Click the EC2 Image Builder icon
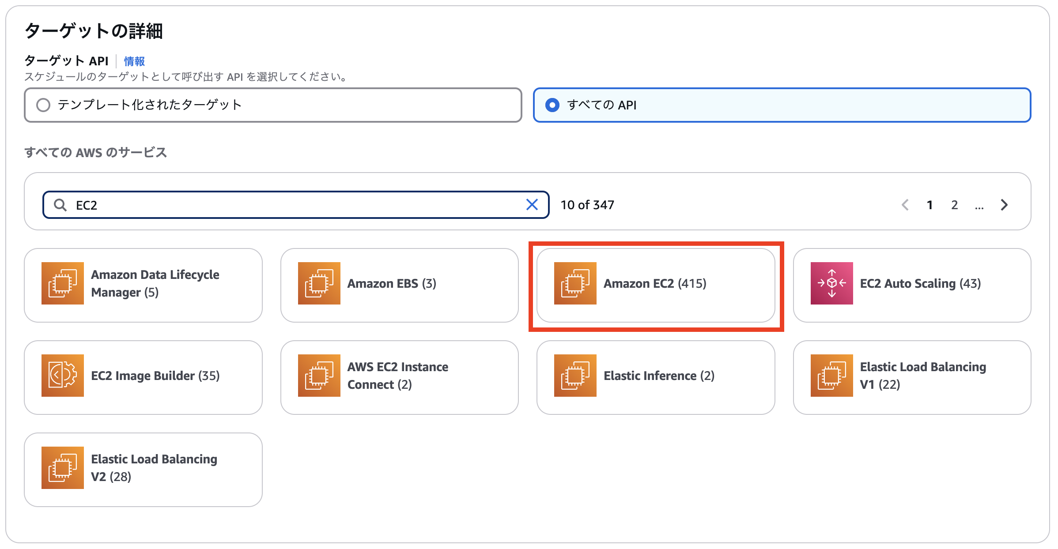The height and width of the screenshot is (549, 1058). tap(63, 376)
